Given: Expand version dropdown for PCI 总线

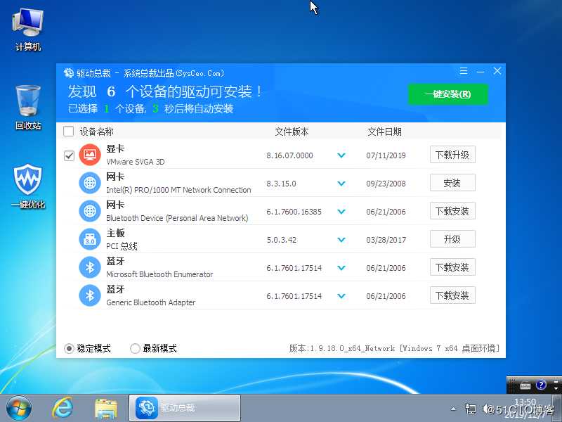Looking at the screenshot, I should (341, 239).
